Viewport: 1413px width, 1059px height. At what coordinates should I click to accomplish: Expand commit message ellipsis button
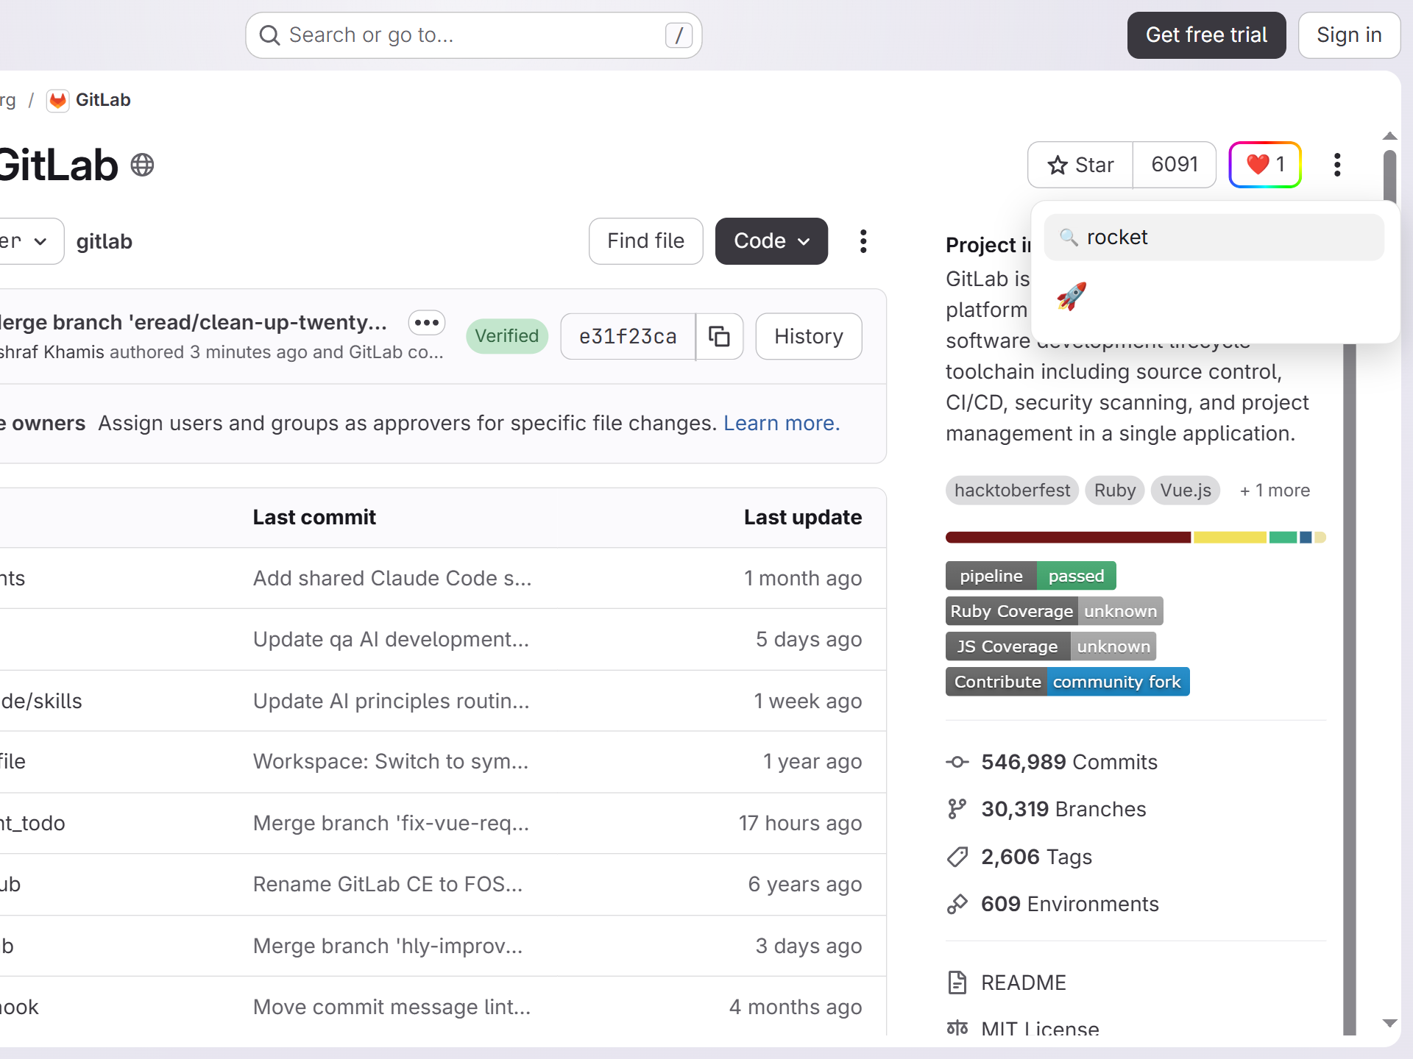(x=426, y=322)
